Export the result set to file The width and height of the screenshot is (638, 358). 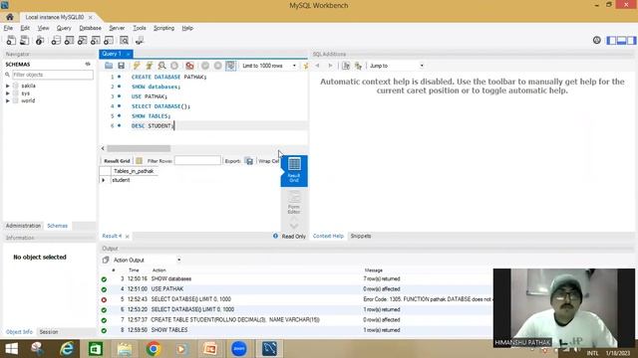click(x=249, y=161)
